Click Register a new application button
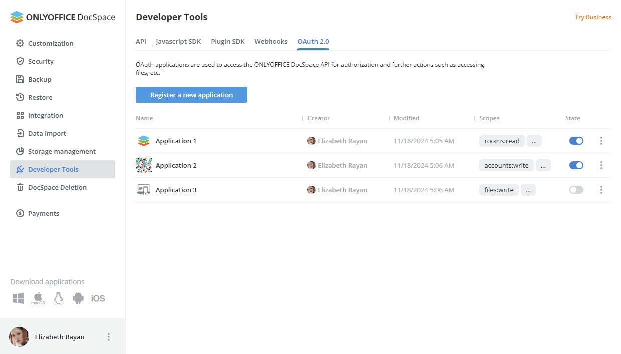 coord(191,95)
